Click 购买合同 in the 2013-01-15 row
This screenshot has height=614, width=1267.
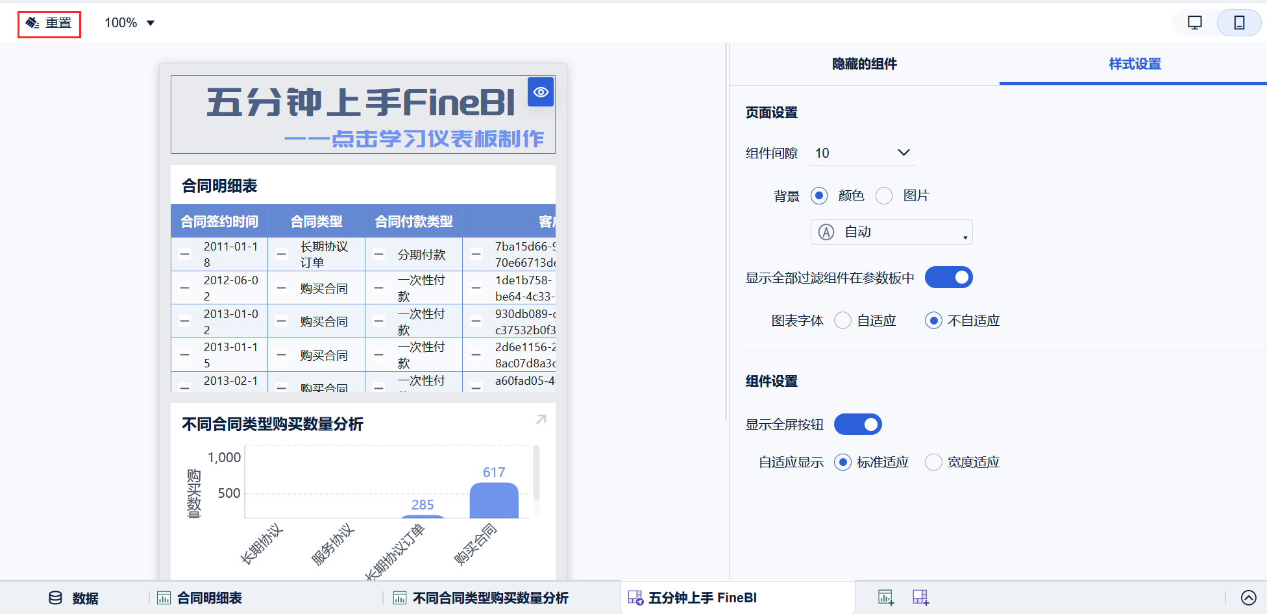click(x=324, y=355)
